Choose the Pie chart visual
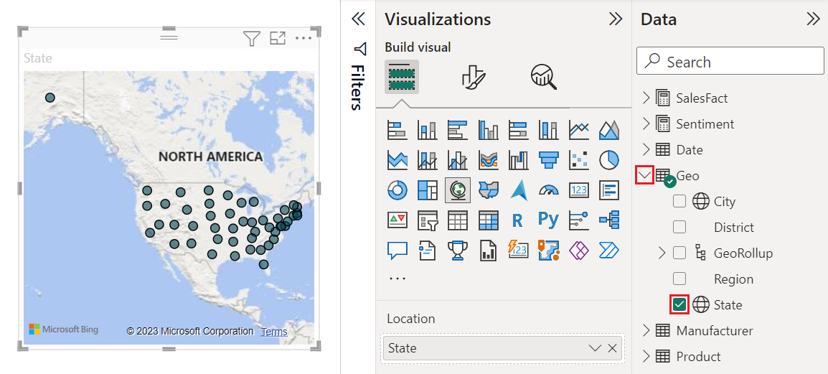 608,159
